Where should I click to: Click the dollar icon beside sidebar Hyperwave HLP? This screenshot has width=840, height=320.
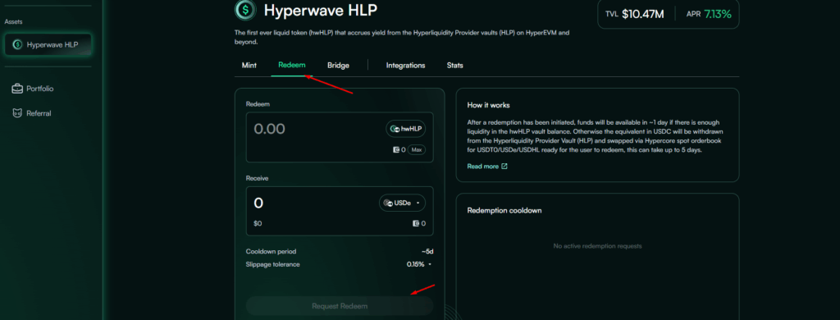[17, 44]
